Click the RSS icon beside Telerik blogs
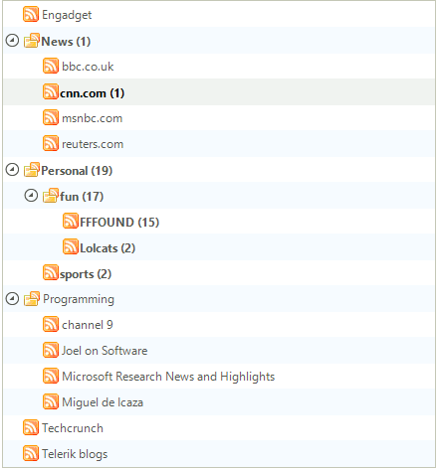 tap(31, 453)
